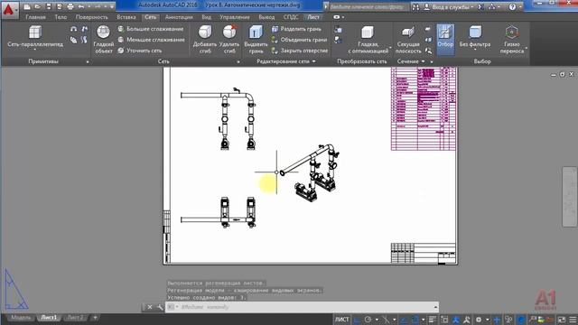578x325 pixels.
Task: Click the Save quick access icon
Action: coord(48,6)
